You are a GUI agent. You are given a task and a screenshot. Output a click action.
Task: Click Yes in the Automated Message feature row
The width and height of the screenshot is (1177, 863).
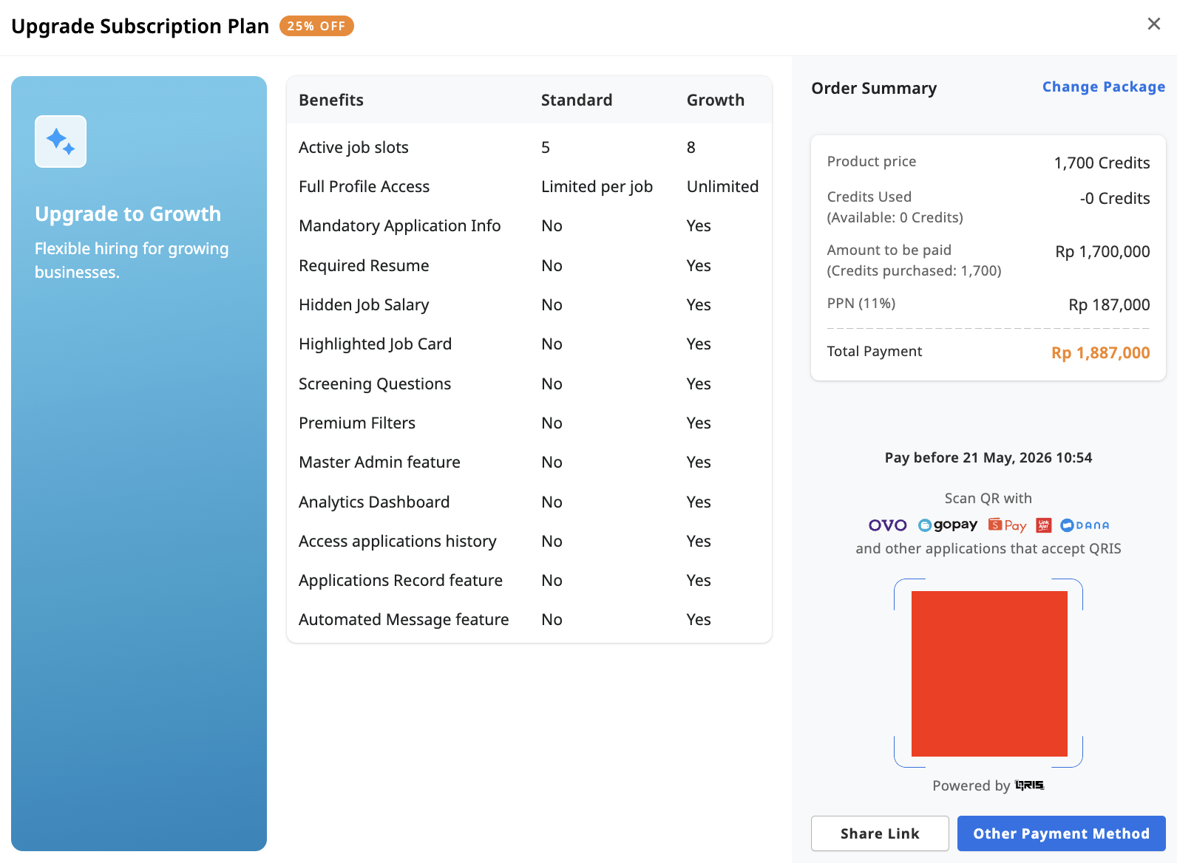pyautogui.click(x=699, y=620)
